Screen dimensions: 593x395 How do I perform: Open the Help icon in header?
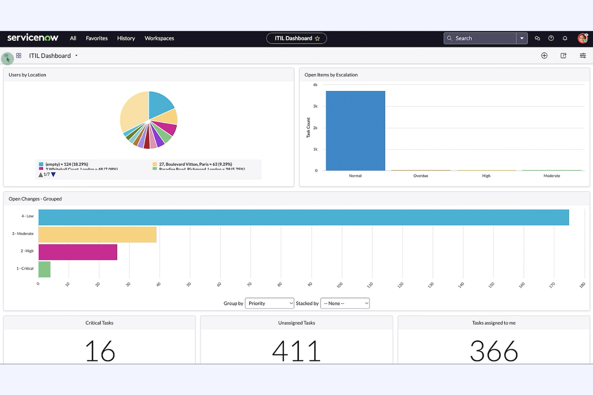pos(551,38)
